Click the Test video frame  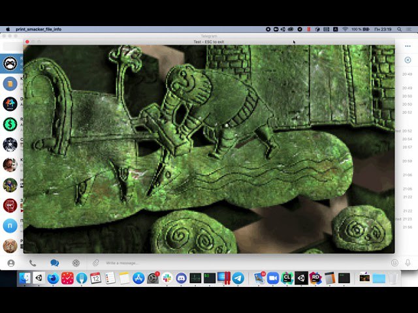pyautogui.click(x=209, y=149)
